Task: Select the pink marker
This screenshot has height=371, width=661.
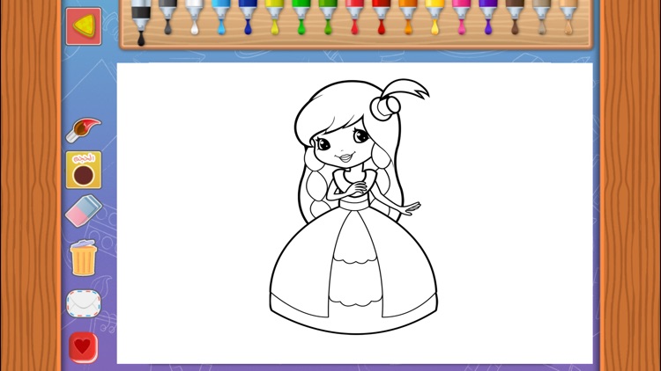Action: (x=461, y=17)
